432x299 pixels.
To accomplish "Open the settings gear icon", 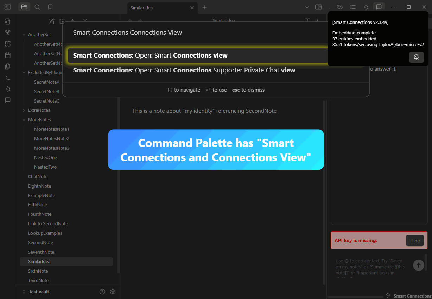I will click(113, 292).
